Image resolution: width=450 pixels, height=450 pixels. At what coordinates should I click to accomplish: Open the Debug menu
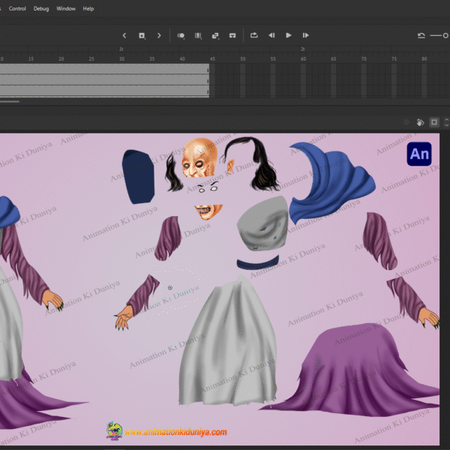click(x=41, y=8)
